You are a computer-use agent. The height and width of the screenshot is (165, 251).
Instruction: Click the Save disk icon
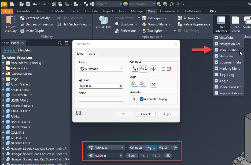(28, 4)
